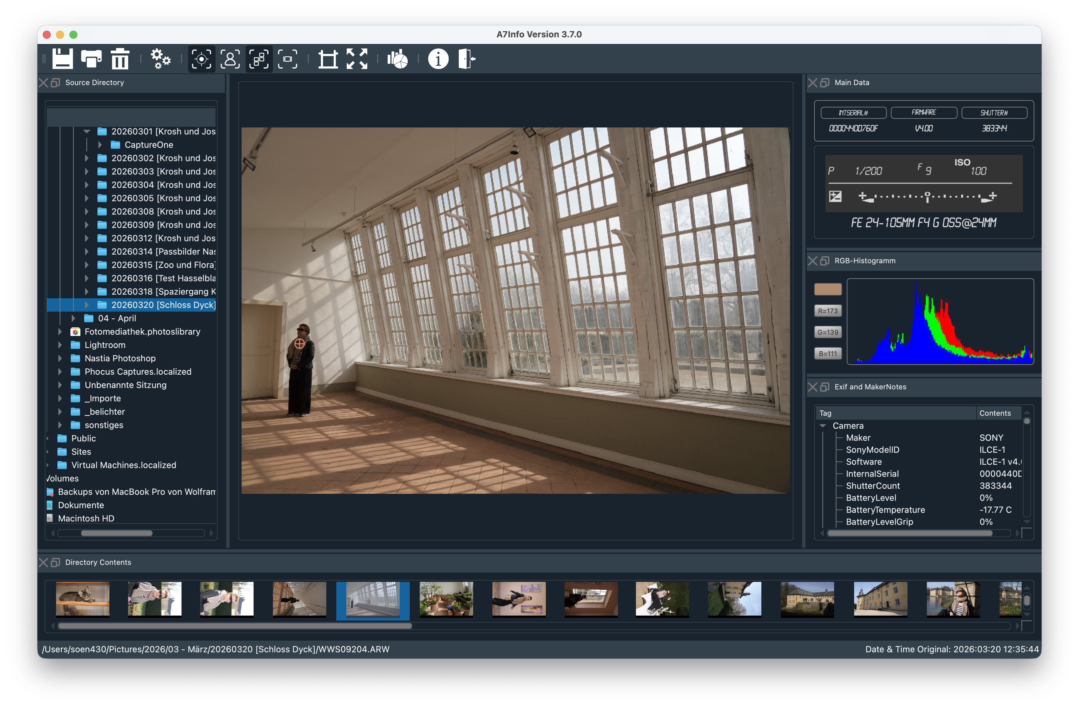Open settings via the gears icon

[x=160, y=59]
